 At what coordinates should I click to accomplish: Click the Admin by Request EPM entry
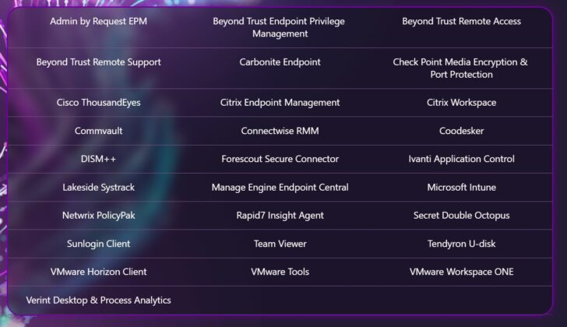tap(98, 21)
